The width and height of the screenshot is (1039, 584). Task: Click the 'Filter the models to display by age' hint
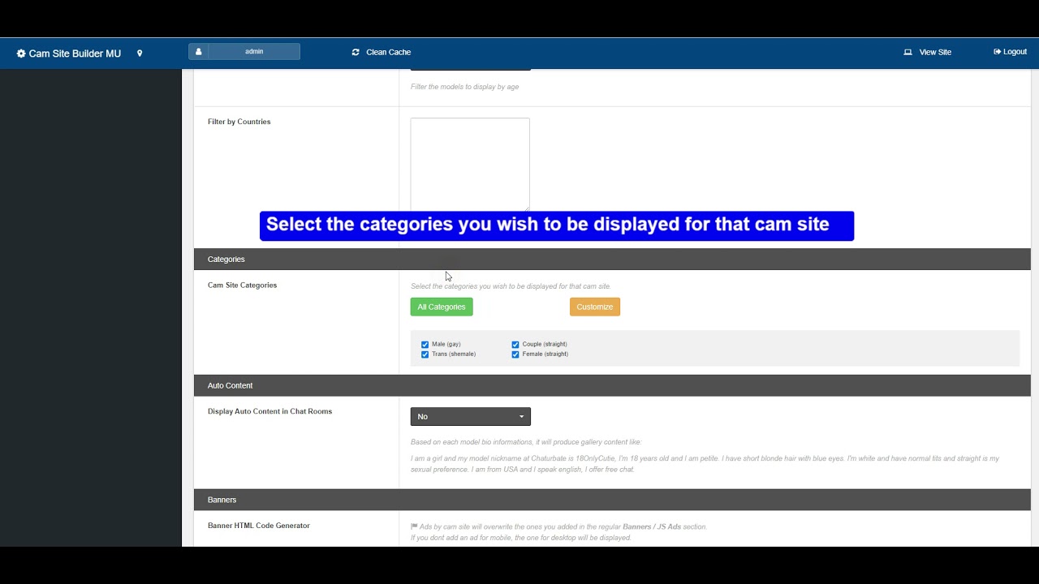pyautogui.click(x=464, y=87)
